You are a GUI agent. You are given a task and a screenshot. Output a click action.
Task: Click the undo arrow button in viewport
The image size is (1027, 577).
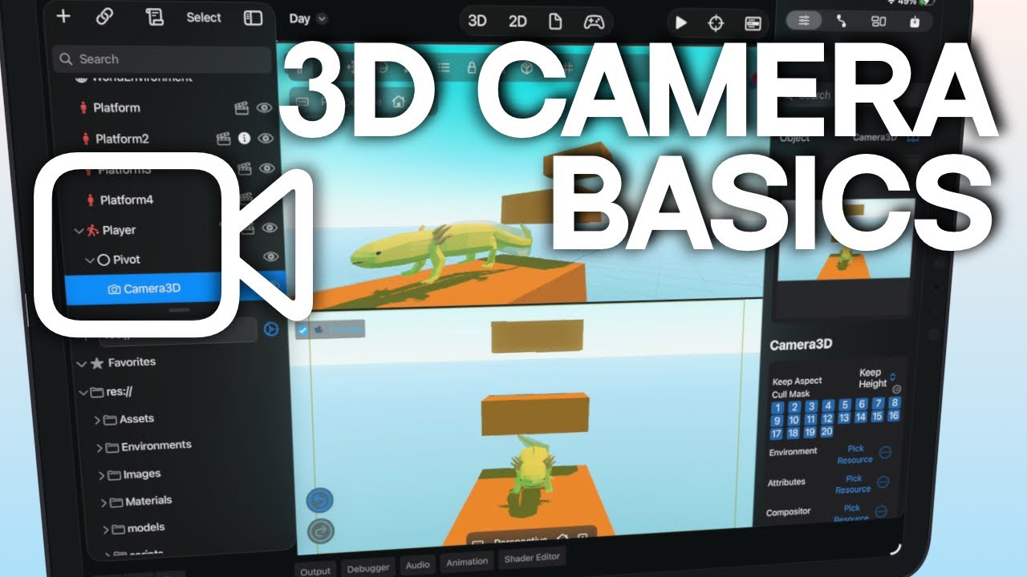pos(320,501)
